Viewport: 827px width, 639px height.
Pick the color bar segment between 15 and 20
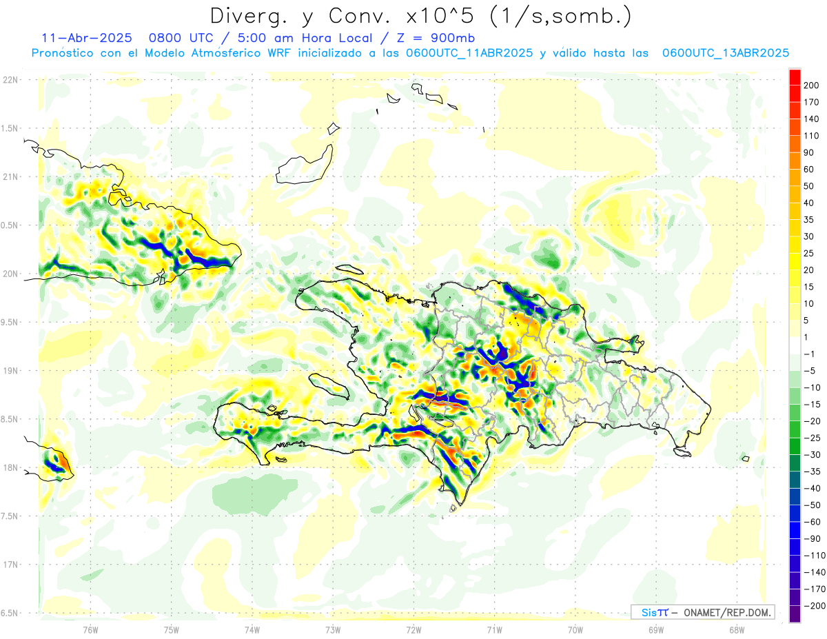click(x=795, y=278)
